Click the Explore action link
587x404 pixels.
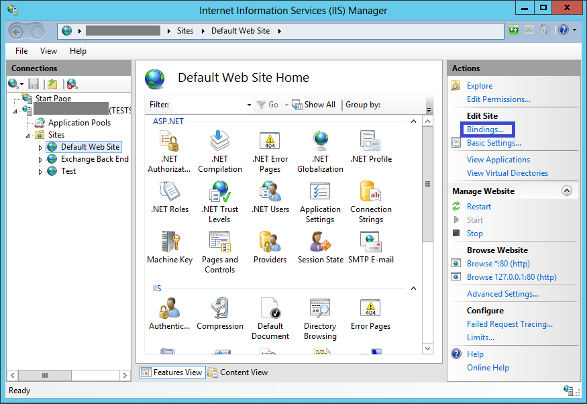[x=480, y=86]
